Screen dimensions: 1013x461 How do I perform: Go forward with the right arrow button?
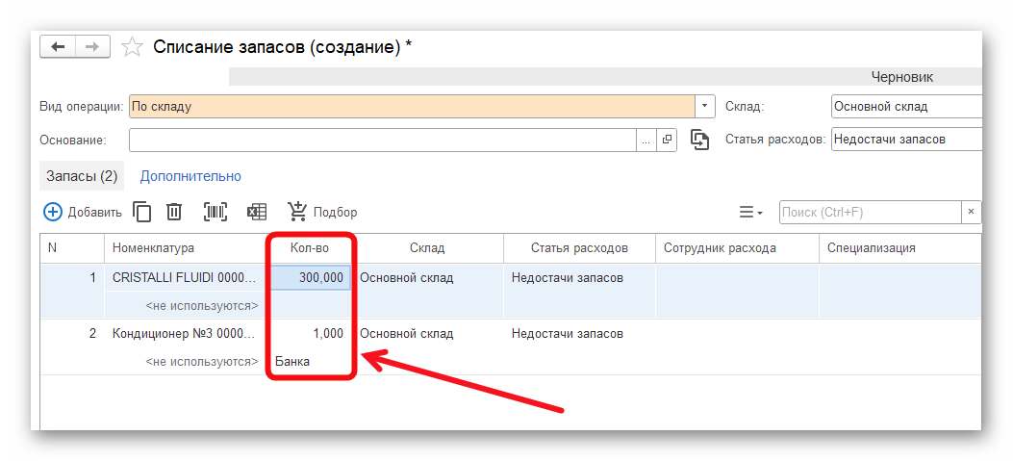92,46
